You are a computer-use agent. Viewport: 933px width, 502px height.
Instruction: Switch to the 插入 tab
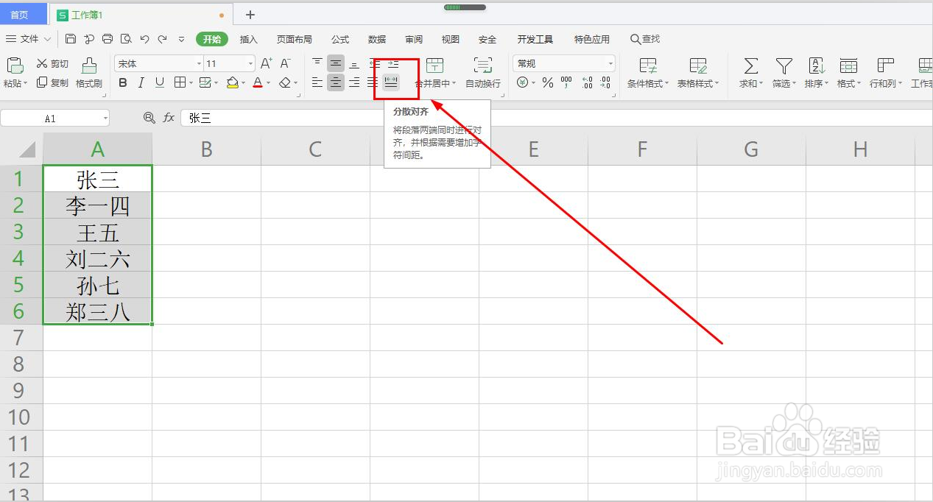tap(249, 39)
